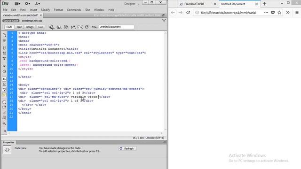
Task: Open the browser hamburger menu
Action: click(x=297, y=13)
